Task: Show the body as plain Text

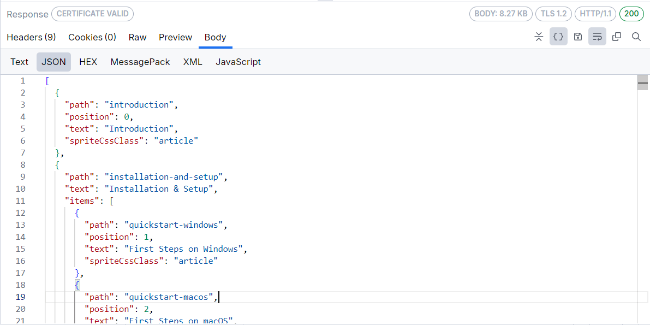Action: click(19, 62)
